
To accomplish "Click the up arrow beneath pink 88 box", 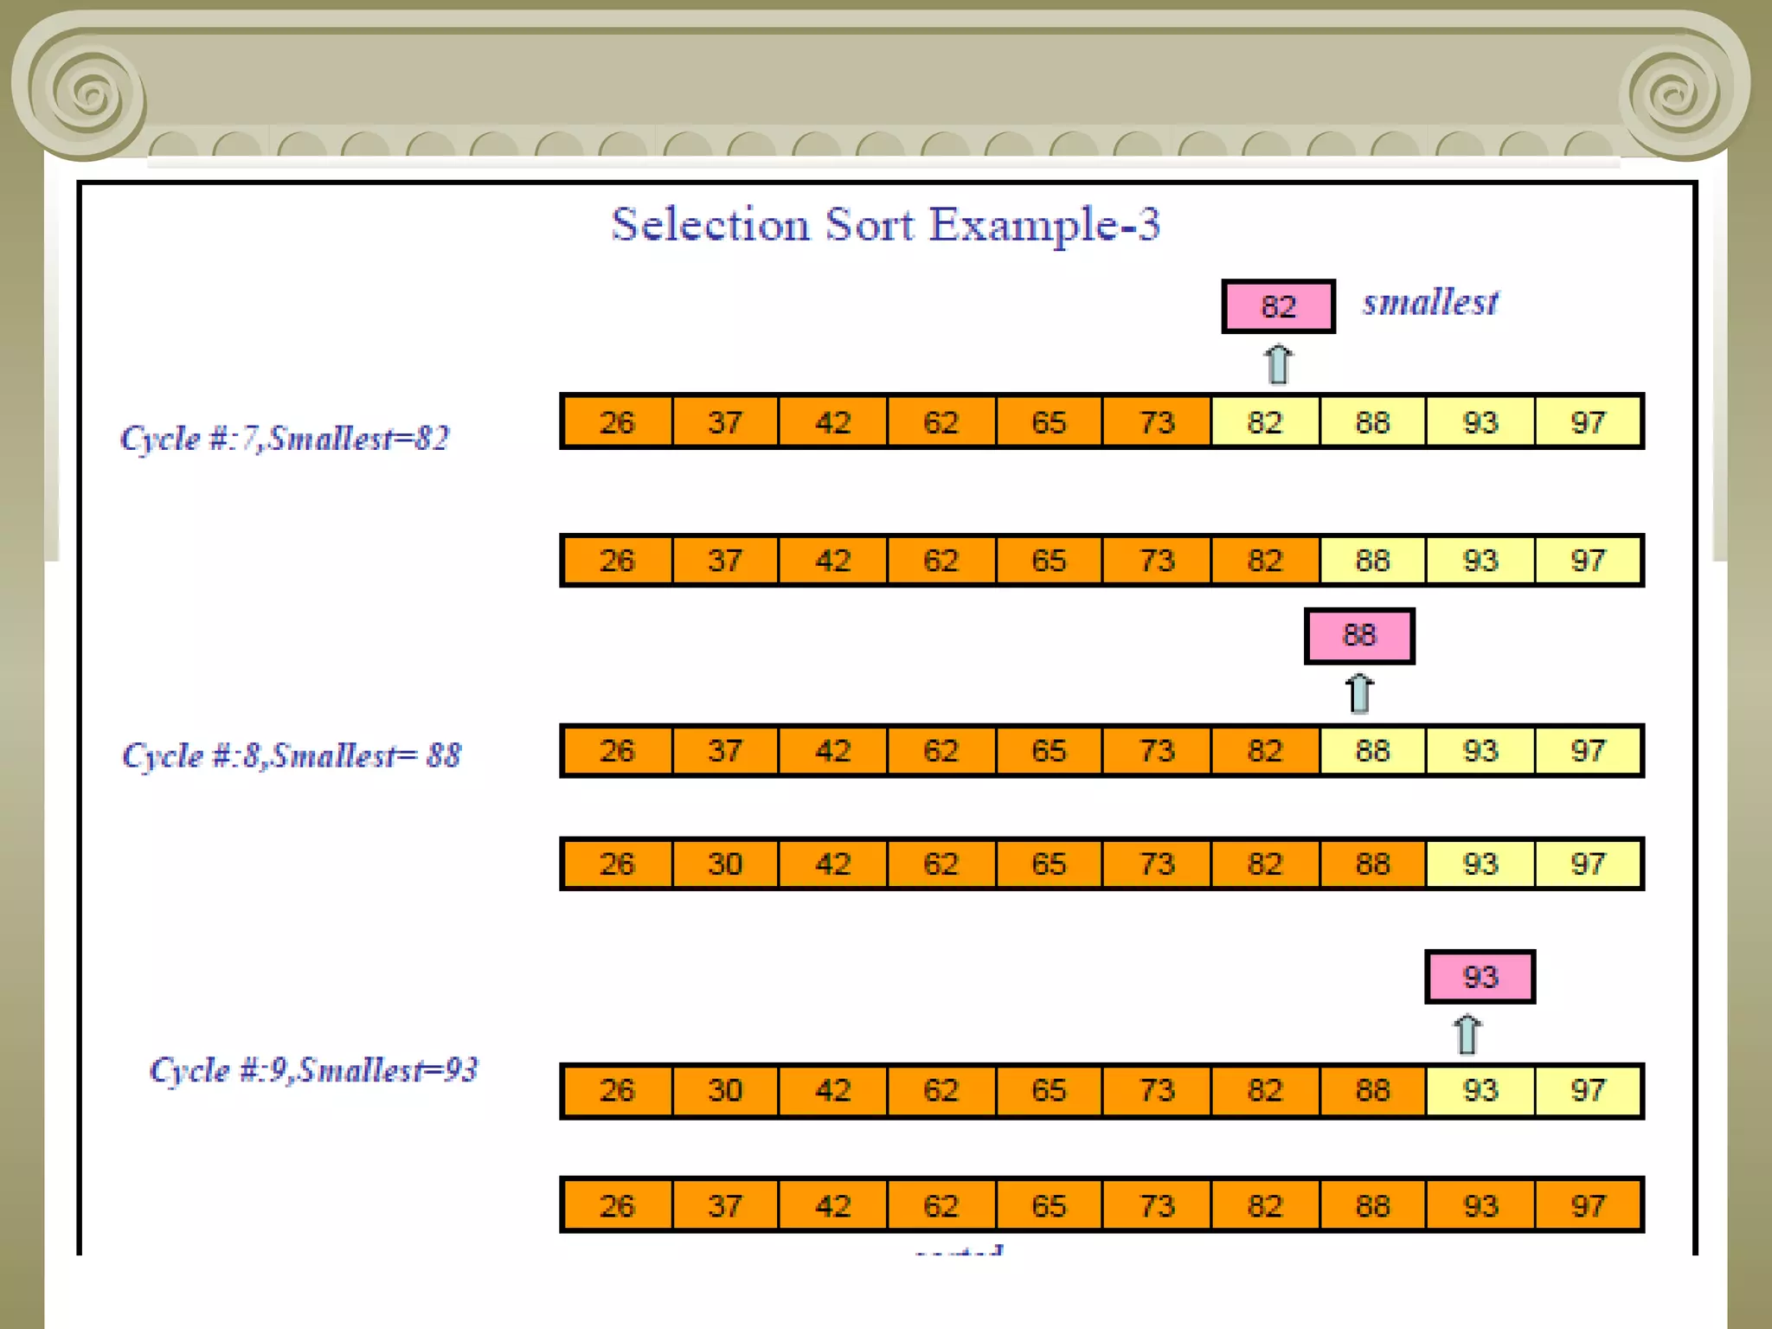I will pyautogui.click(x=1359, y=693).
